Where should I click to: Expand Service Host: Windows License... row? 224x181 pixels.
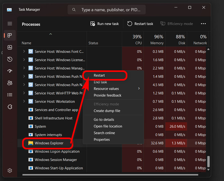[24, 59]
